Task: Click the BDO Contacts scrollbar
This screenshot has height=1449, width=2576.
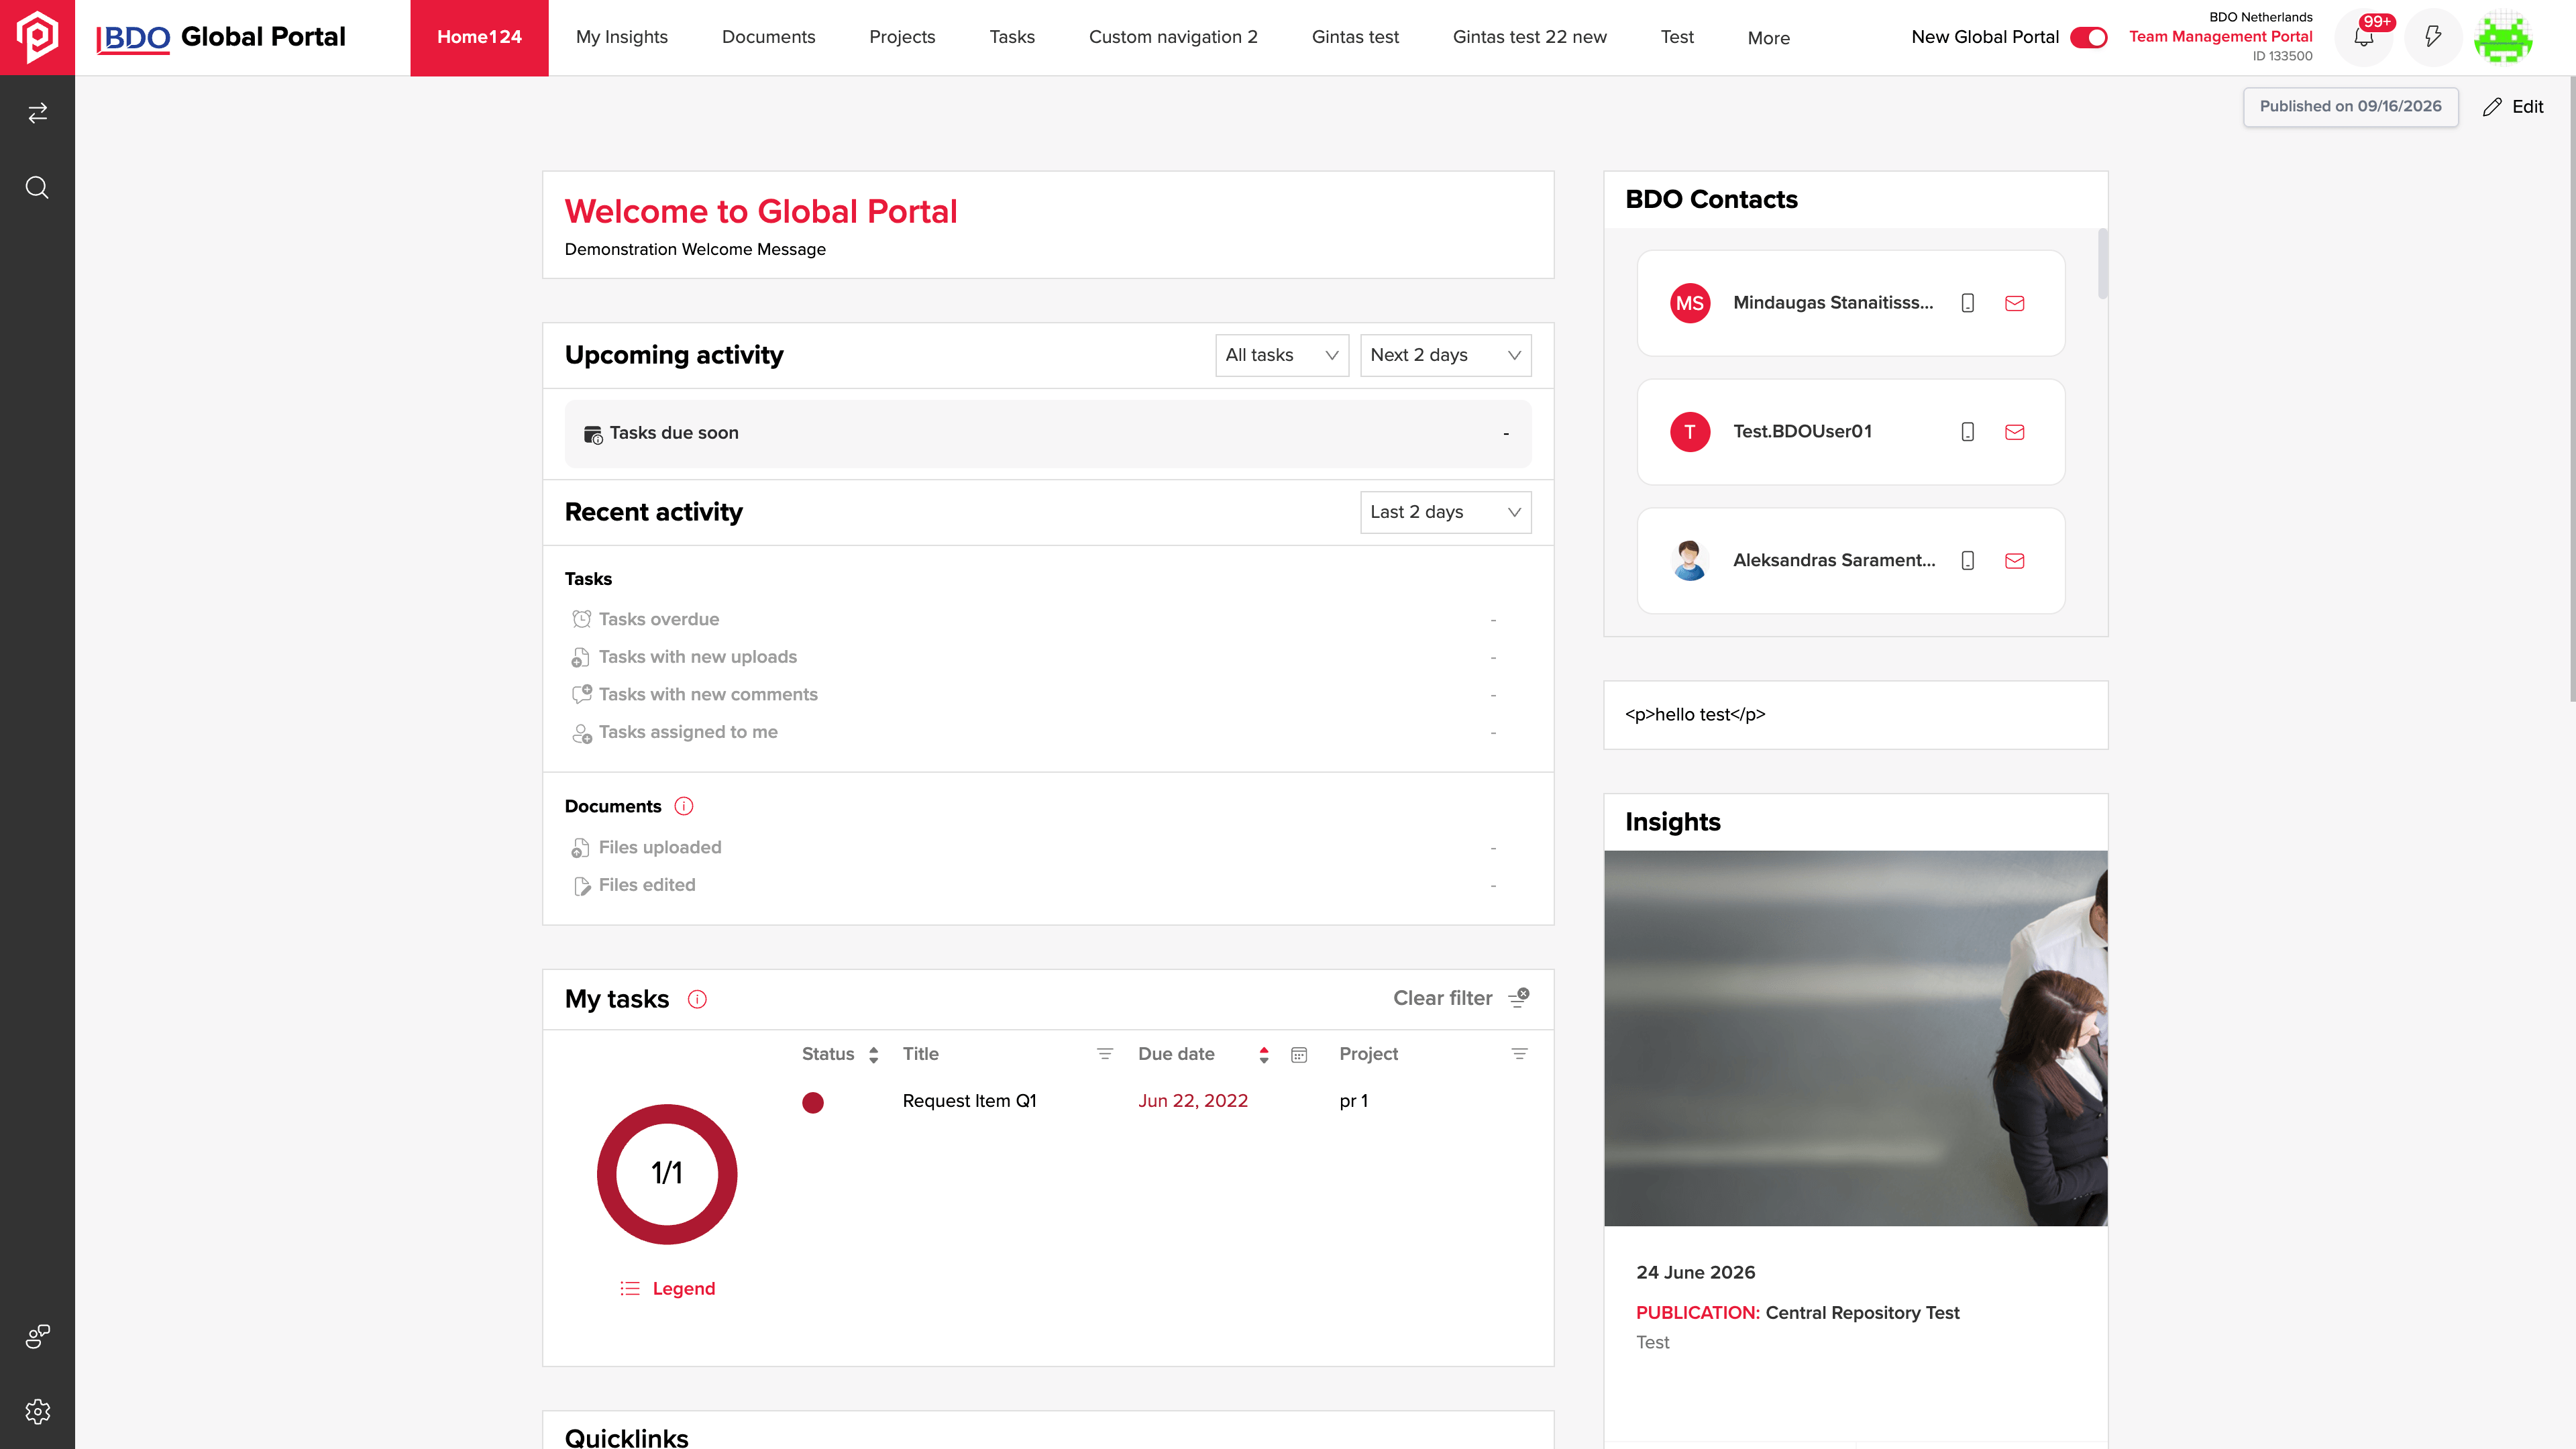Action: pyautogui.click(x=2102, y=264)
